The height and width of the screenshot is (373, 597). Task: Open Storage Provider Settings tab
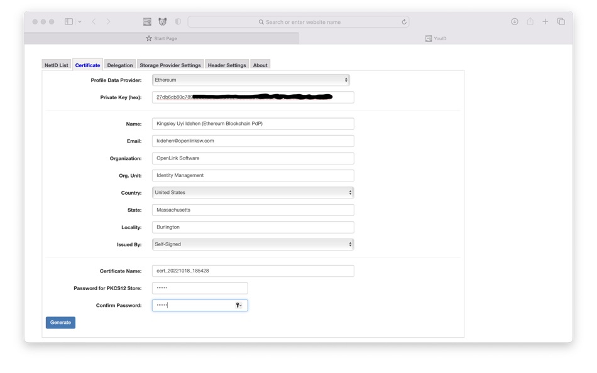point(170,65)
